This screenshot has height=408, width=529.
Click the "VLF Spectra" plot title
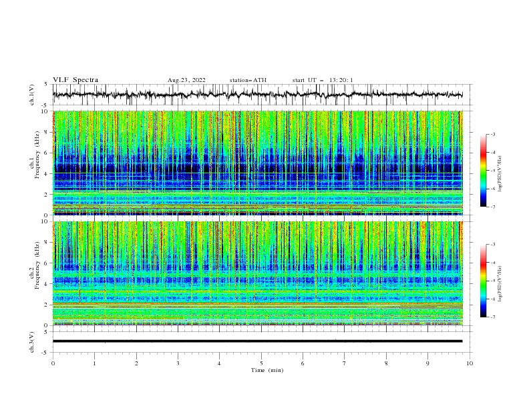[x=75, y=80]
